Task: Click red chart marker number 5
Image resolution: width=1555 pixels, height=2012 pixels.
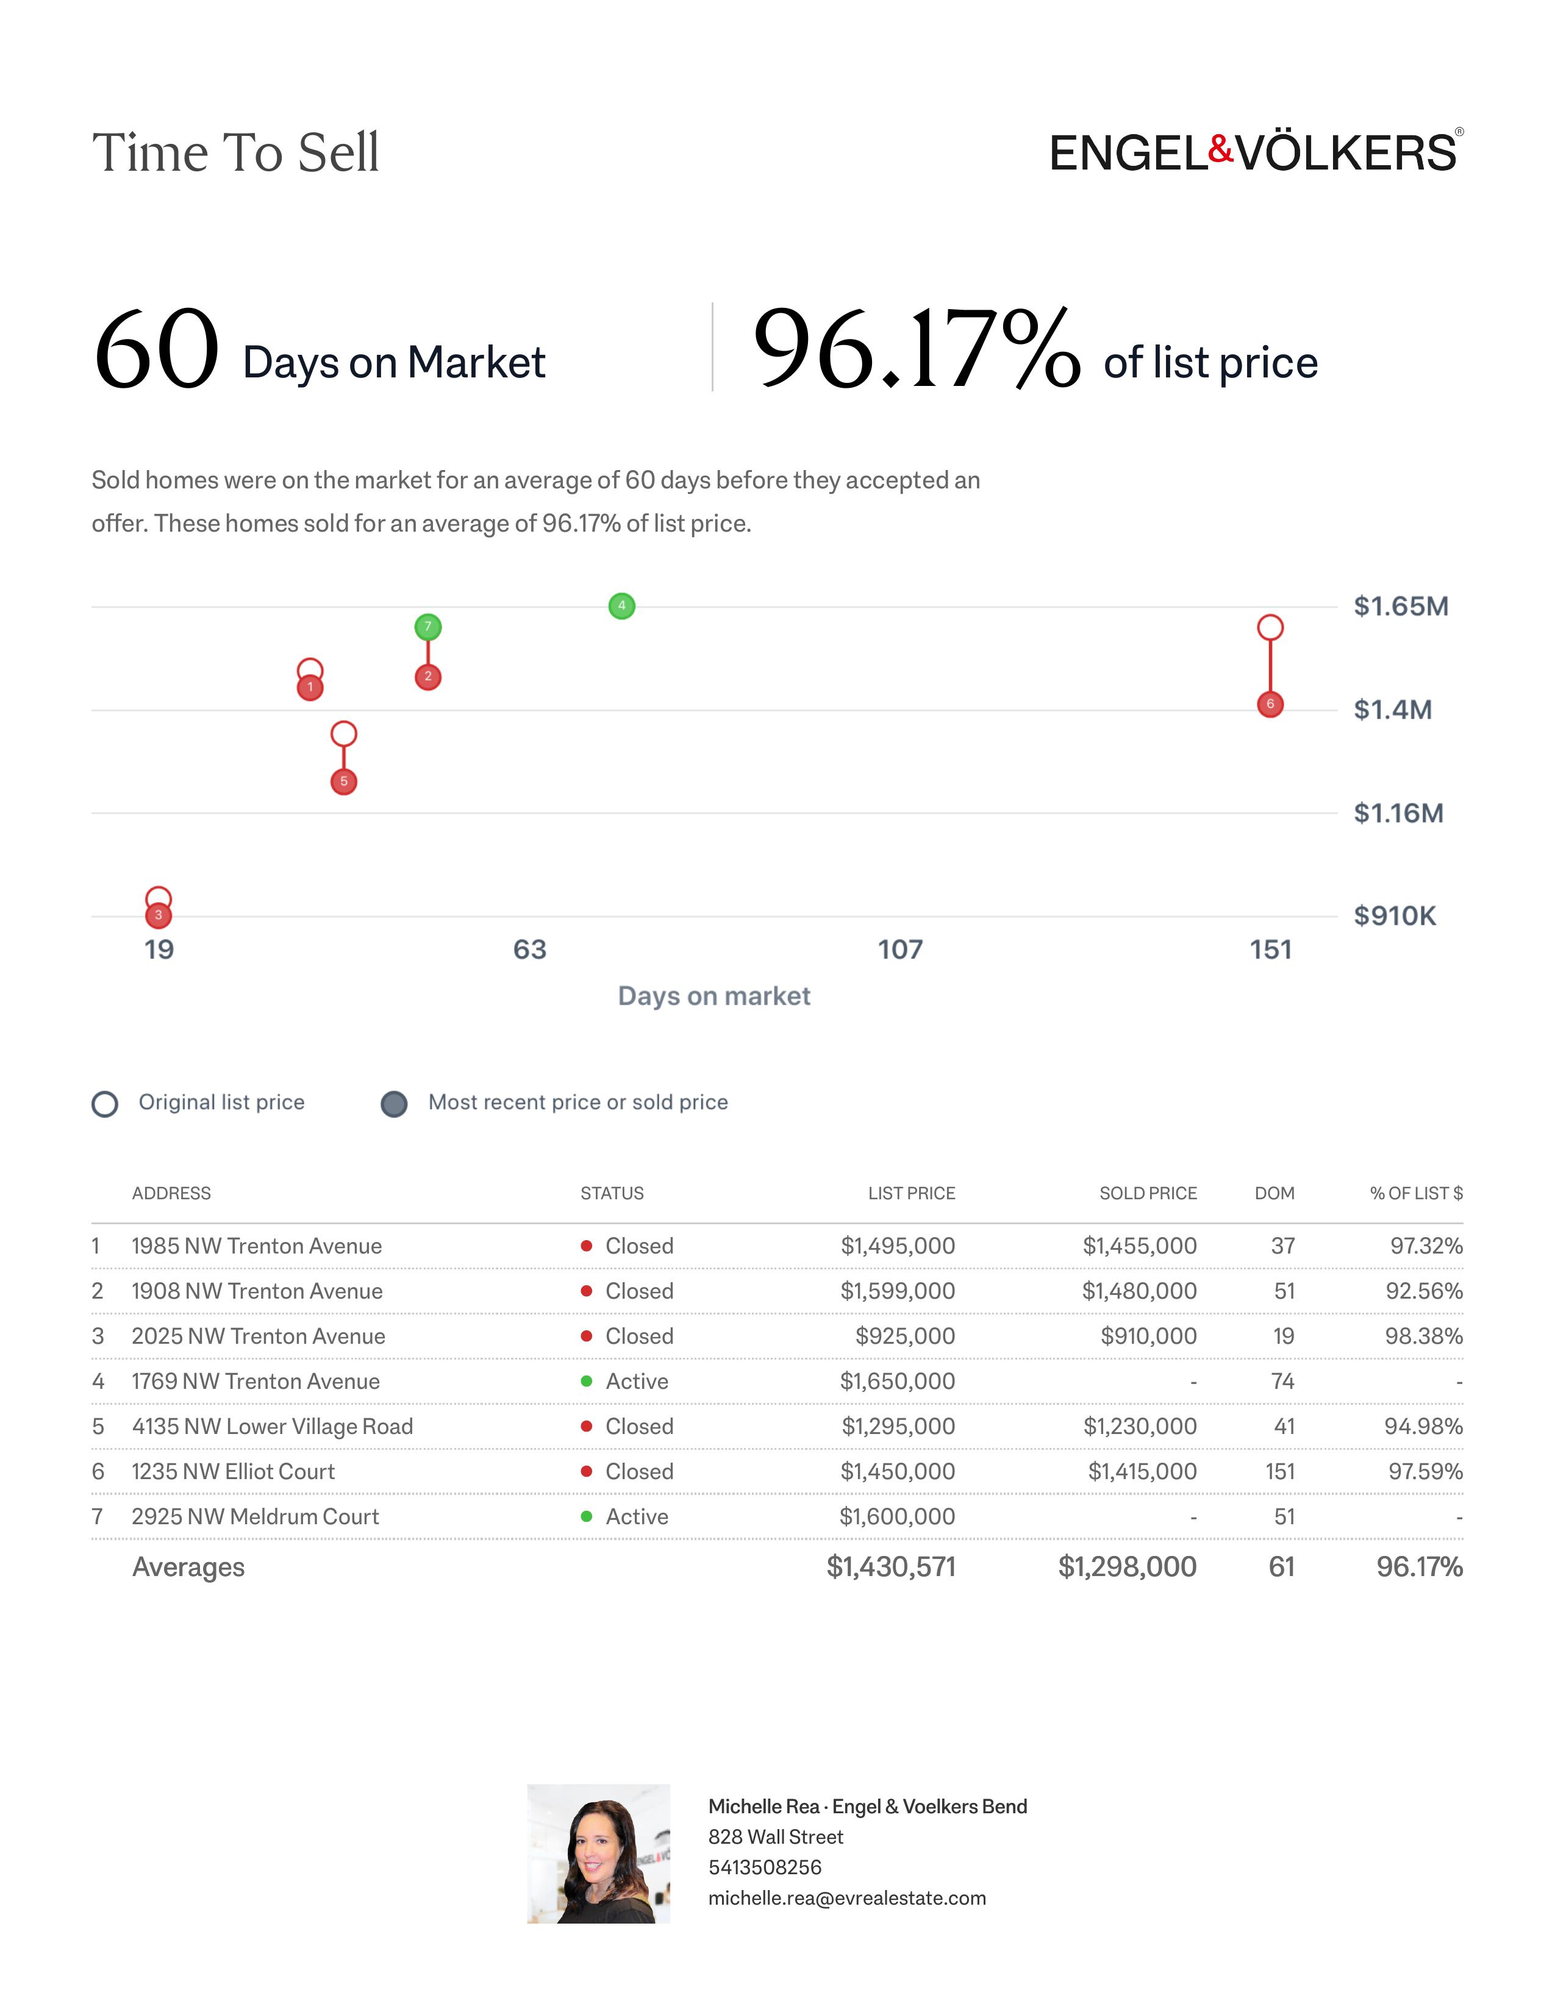Action: tap(343, 782)
